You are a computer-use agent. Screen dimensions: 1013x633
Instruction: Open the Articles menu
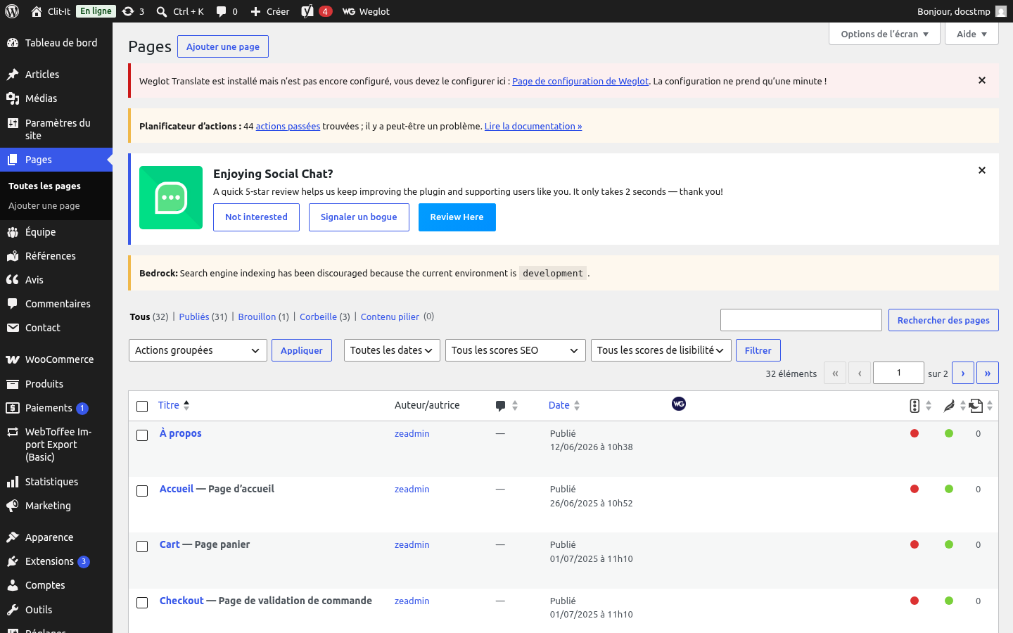[56, 75]
